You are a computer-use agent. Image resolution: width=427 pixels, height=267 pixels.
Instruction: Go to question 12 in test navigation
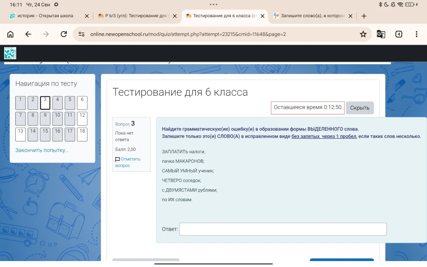[x=82, y=119]
